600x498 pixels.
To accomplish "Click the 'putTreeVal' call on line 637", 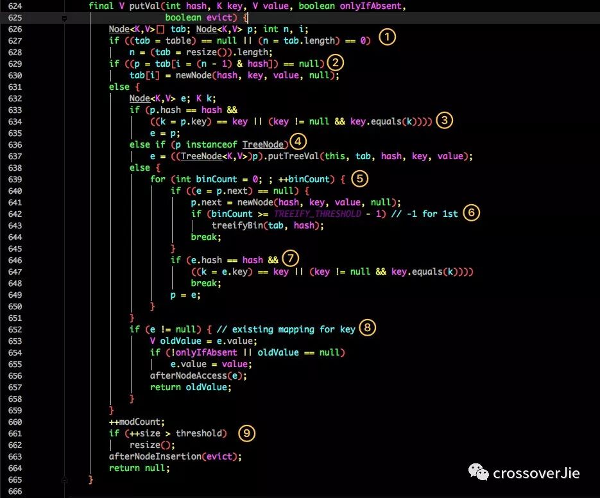I will pyautogui.click(x=293, y=156).
